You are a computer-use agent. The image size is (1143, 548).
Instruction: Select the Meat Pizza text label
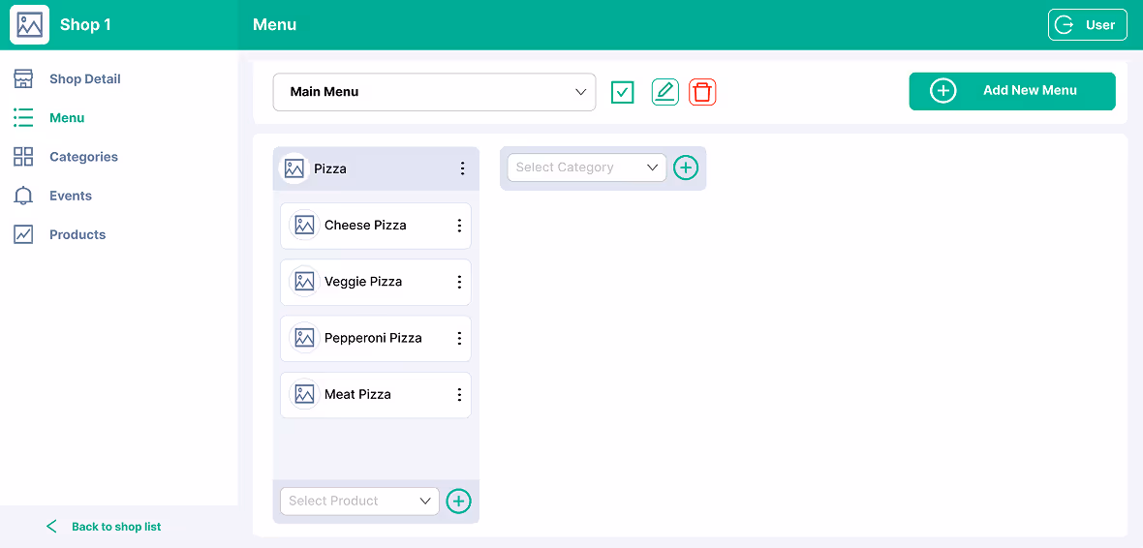(358, 394)
